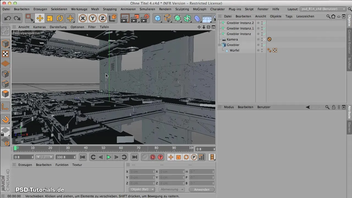Open the viewport Kameras menu
The image size is (352, 198).
click(39, 27)
